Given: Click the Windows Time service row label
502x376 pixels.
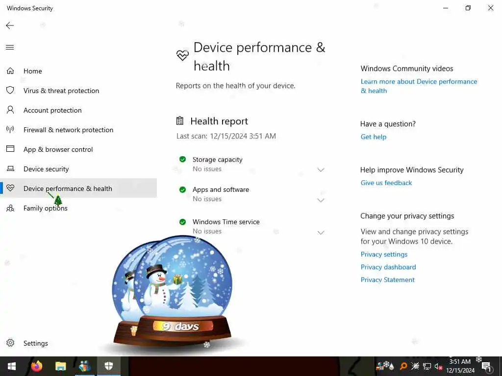Looking at the screenshot, I should (226, 222).
